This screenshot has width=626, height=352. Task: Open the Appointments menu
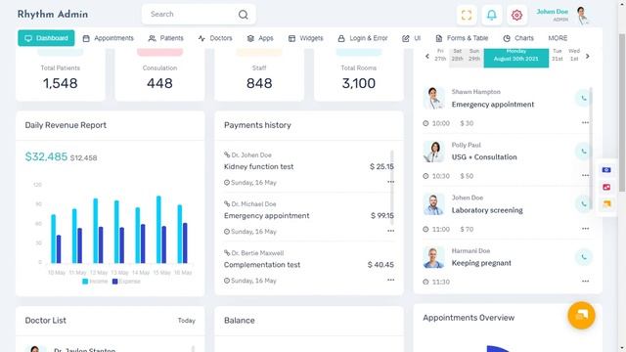tap(109, 38)
